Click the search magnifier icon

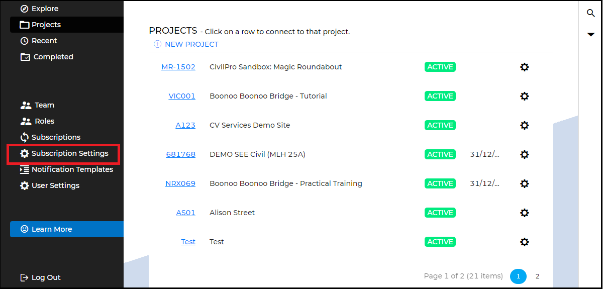pyautogui.click(x=591, y=13)
